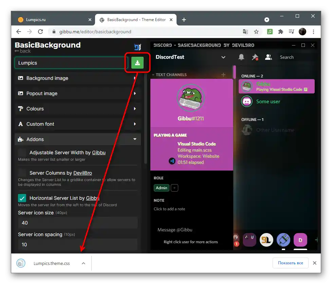Reload the current page

40,32
